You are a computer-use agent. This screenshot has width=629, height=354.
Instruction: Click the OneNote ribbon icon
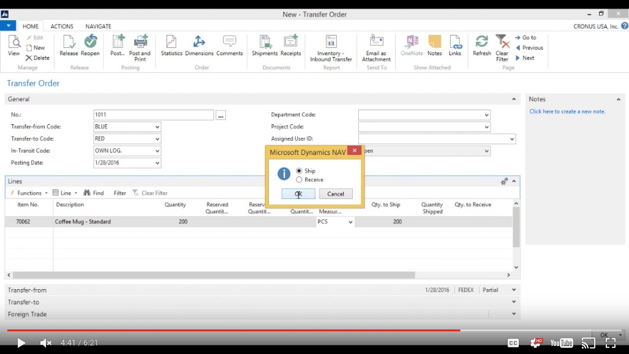click(412, 45)
